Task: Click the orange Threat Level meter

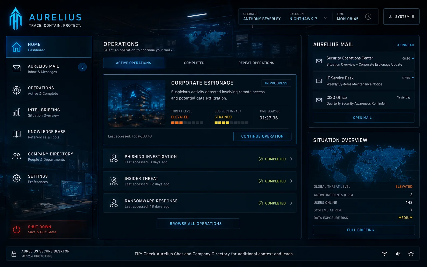Action: 187,123
